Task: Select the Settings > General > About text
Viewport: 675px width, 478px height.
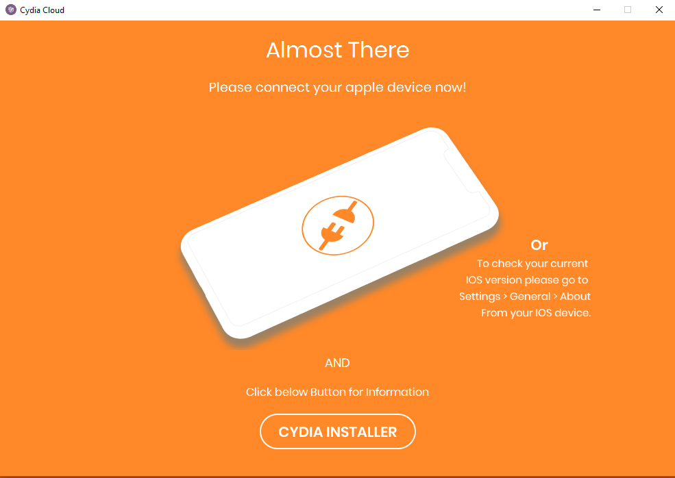Action: click(525, 297)
